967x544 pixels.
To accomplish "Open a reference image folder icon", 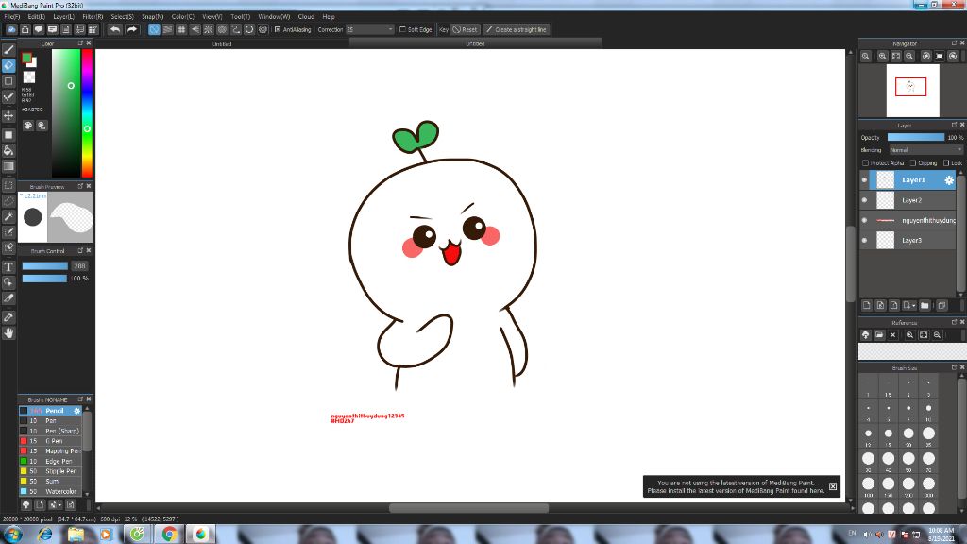I will (x=879, y=335).
